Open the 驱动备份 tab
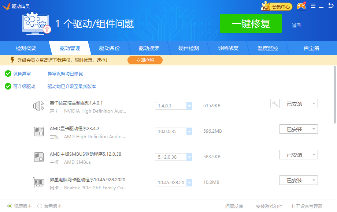This screenshot has height=212, width=337. pyautogui.click(x=110, y=48)
